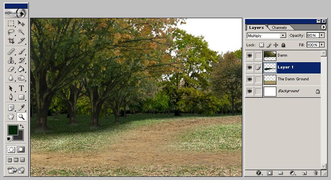Open the Layers panel flyout menu
The width and height of the screenshot is (331, 180).
click(x=323, y=27)
